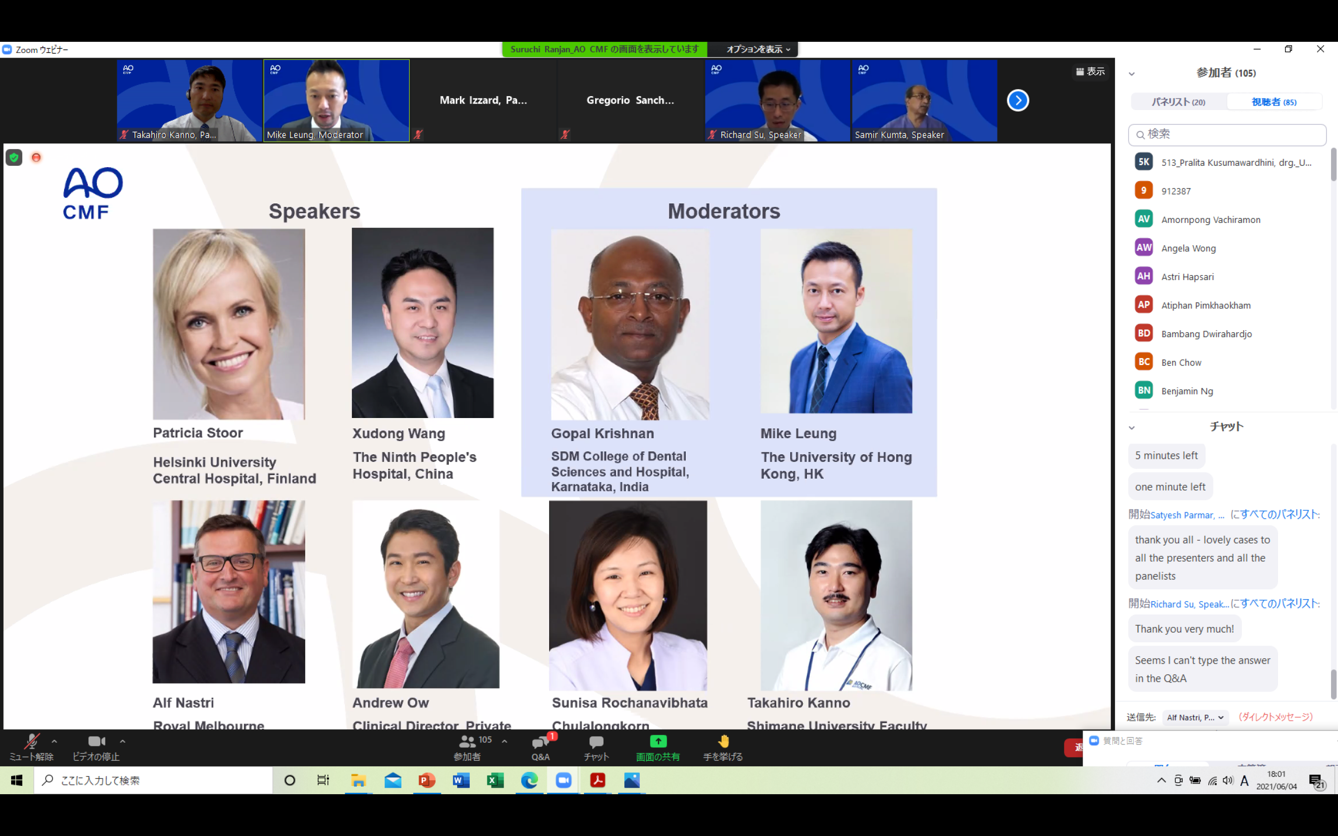Screen dimensions: 1338x836
Task: Open Word from the taskbar
Action: pyautogui.click(x=461, y=780)
